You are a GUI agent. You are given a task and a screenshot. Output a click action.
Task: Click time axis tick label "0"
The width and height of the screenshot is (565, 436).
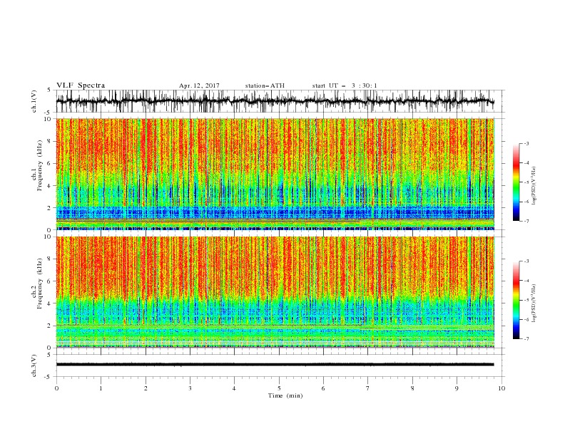[x=56, y=388]
